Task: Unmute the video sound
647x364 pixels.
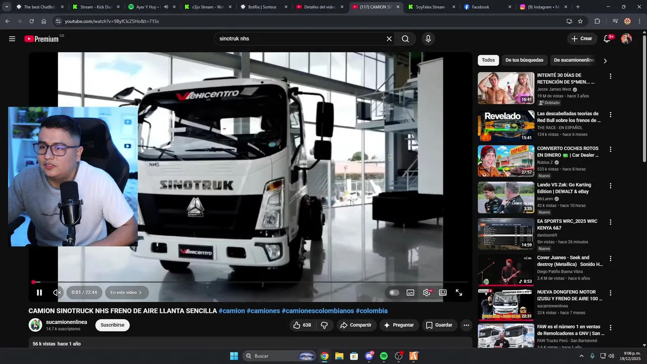Action: tap(57, 292)
